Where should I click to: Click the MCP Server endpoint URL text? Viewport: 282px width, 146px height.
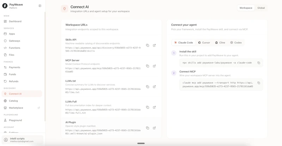103,70
